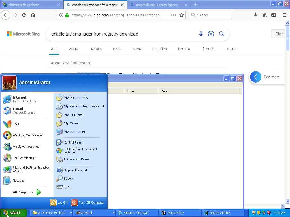
Task: Expand Mypal taskbar group arrow
Action: coord(114,213)
